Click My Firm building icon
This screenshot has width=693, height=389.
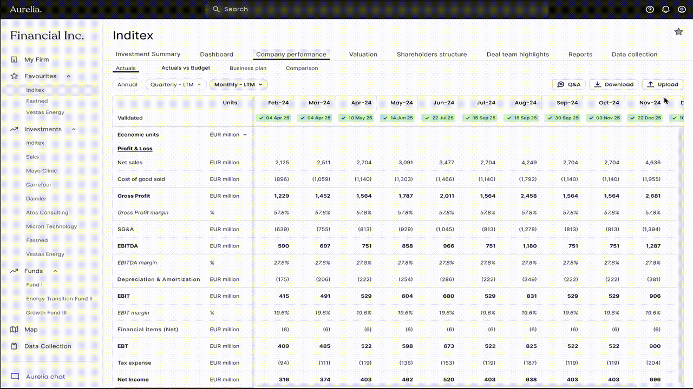pos(15,59)
